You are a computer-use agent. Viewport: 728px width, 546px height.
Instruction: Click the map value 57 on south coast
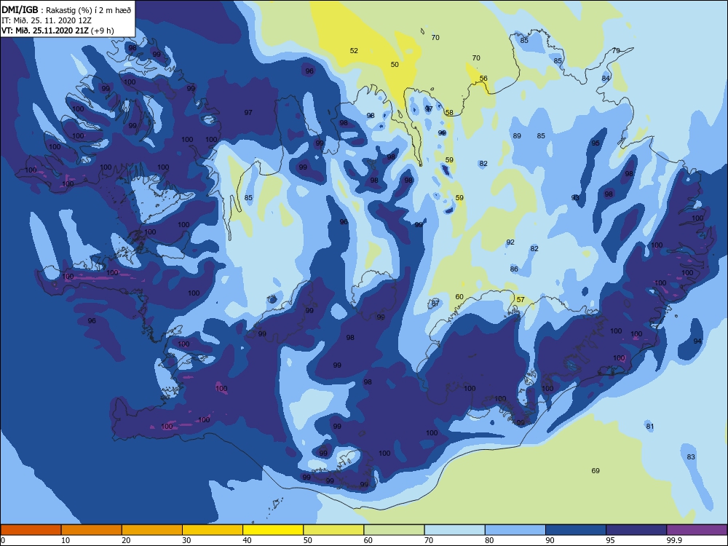(x=521, y=300)
